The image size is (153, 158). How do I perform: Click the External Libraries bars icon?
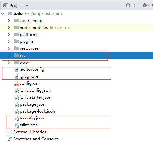pos(10,132)
